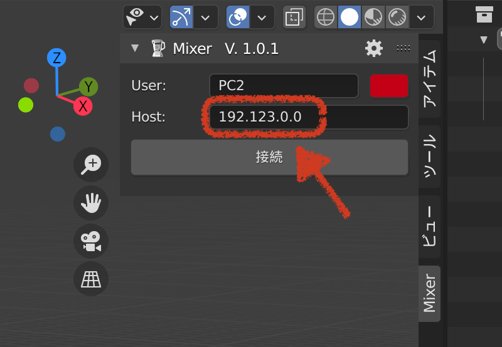Click the 接続 connect button
The width and height of the screenshot is (502, 347).
click(x=270, y=157)
